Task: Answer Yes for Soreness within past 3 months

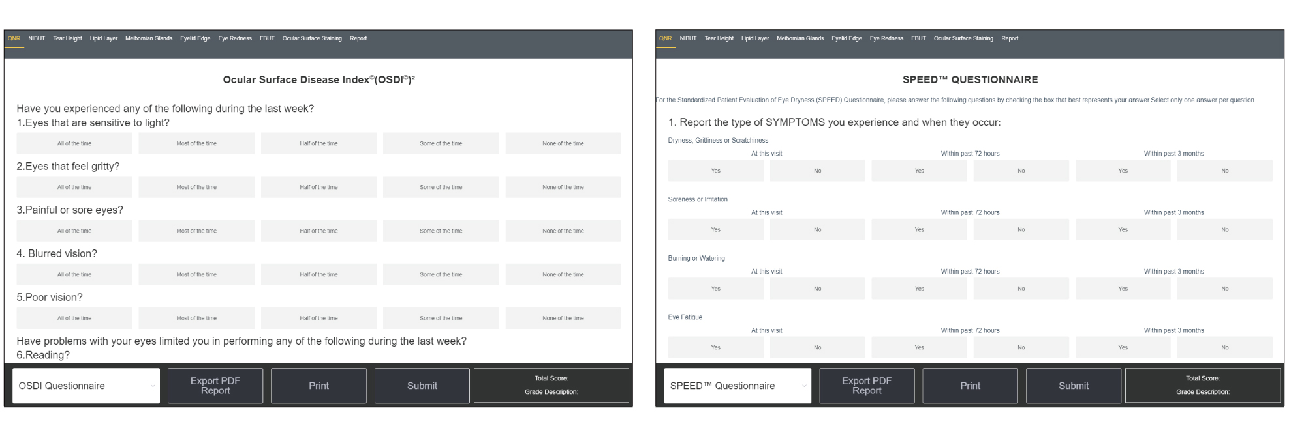Action: (1123, 229)
